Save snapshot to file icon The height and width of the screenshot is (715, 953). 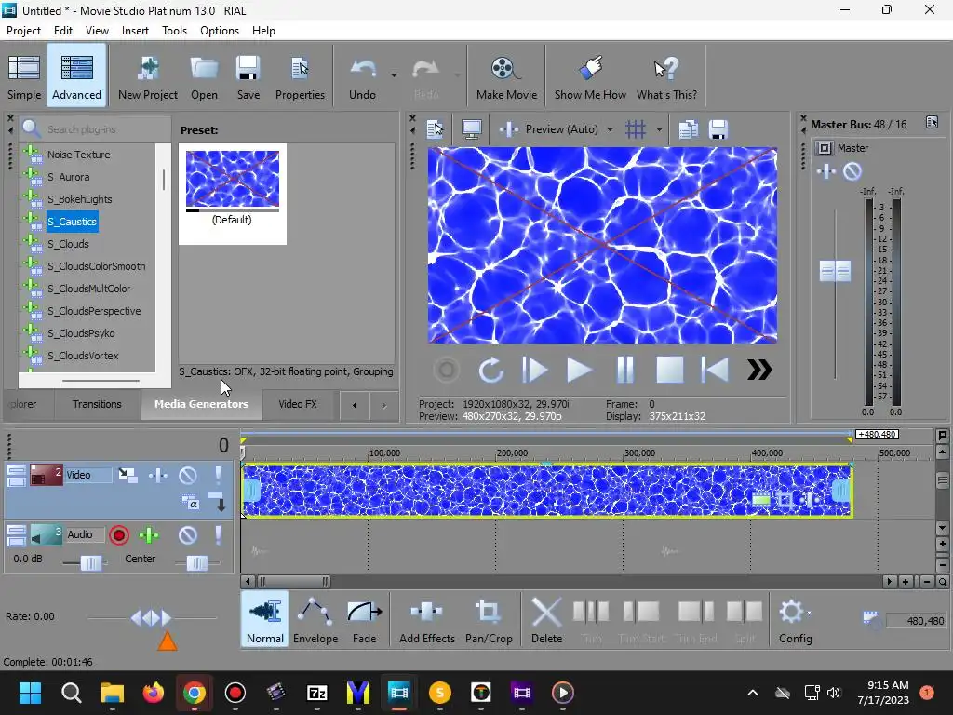[718, 129]
